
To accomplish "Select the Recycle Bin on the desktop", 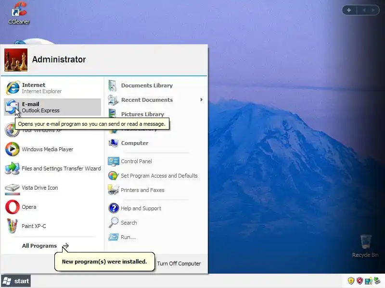I will tap(365, 246).
